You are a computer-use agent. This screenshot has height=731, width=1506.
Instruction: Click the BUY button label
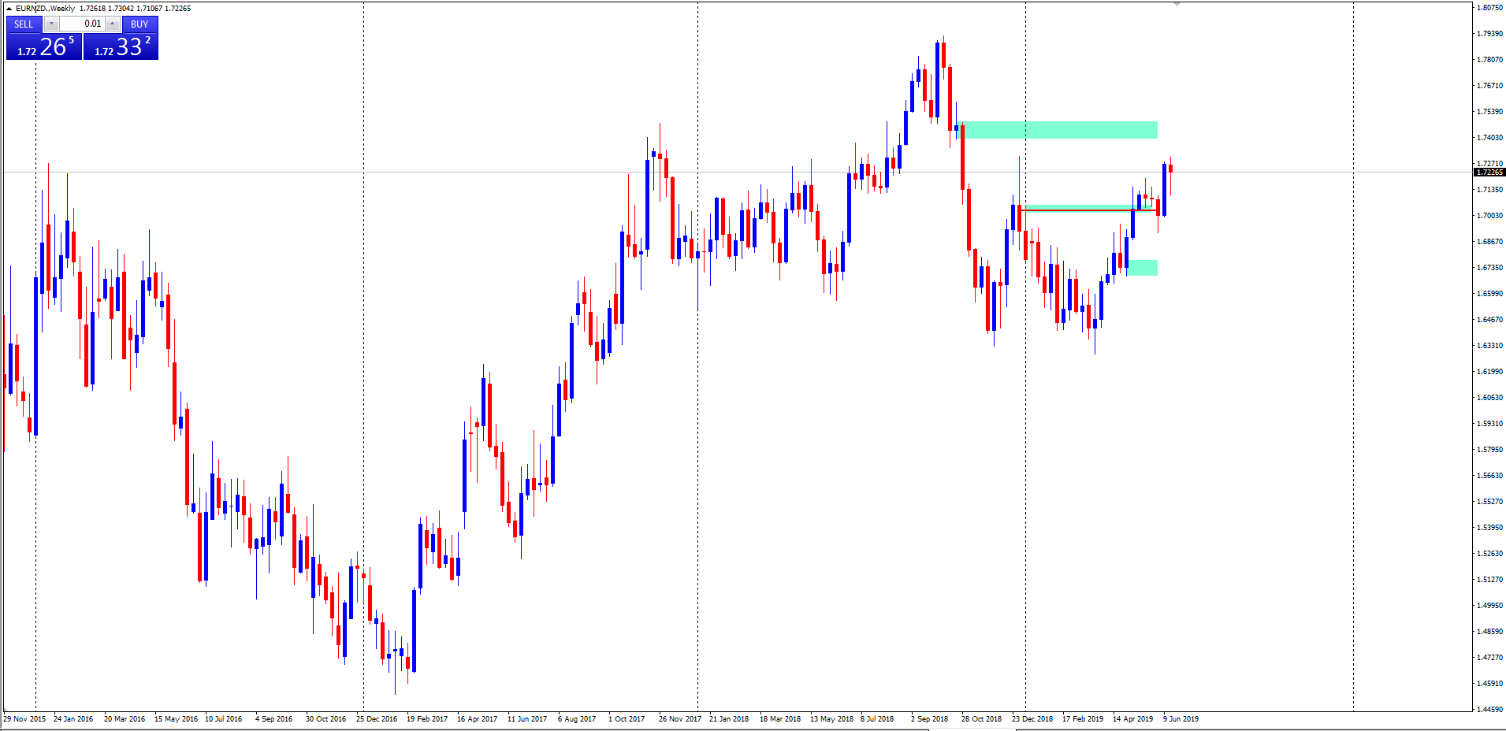[139, 24]
